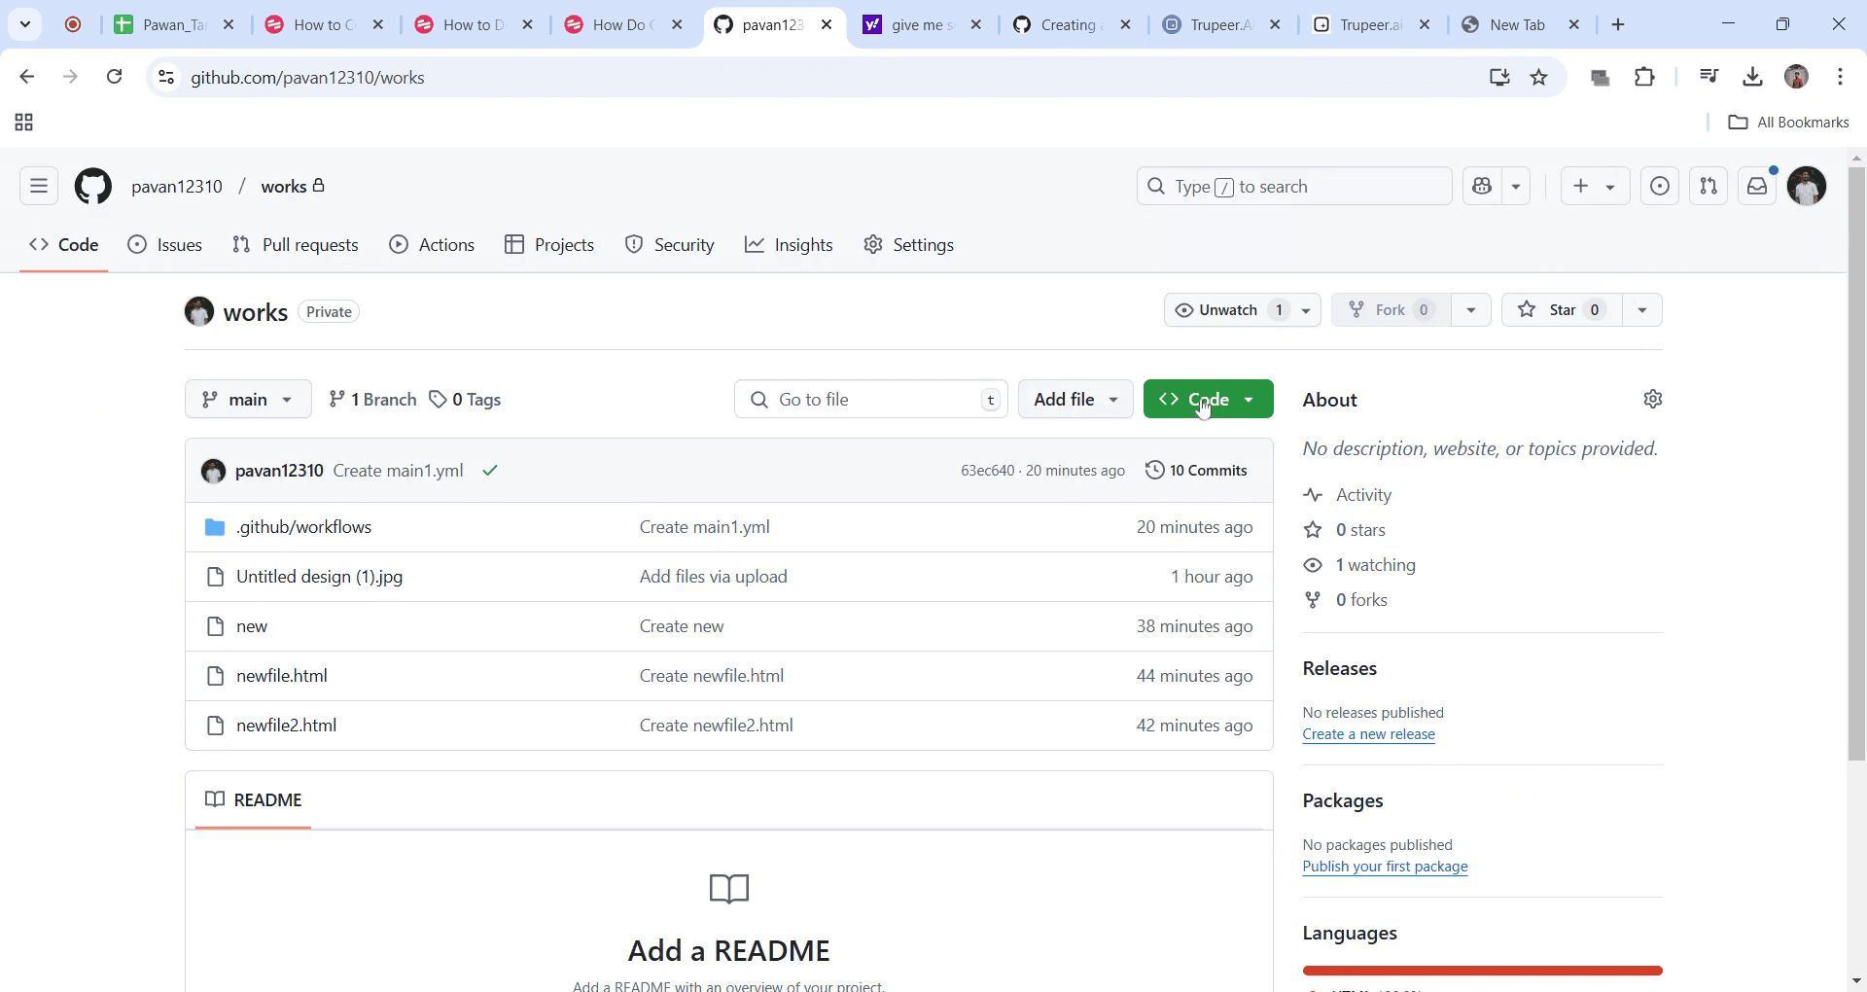Close the Pawan_Ta tab

[229, 24]
